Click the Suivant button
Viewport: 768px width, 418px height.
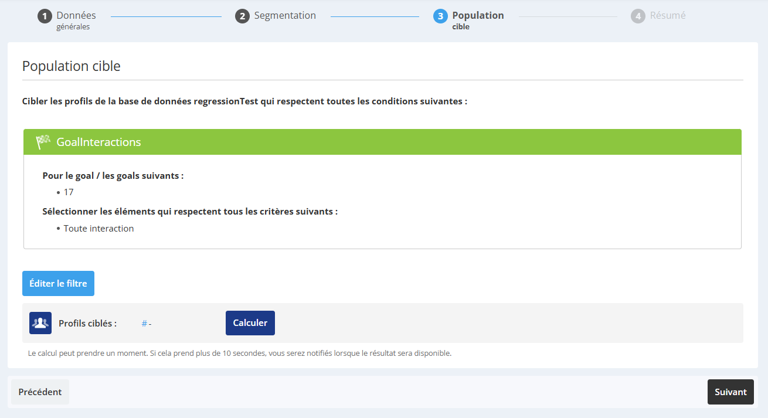730,392
